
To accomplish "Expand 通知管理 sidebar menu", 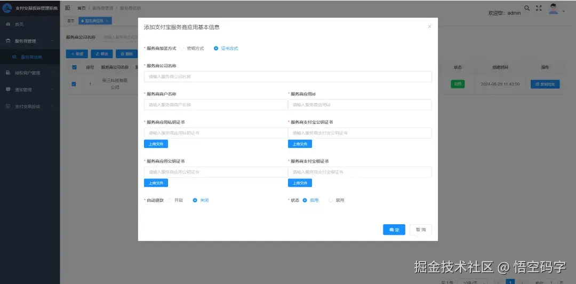I will (x=30, y=89).
